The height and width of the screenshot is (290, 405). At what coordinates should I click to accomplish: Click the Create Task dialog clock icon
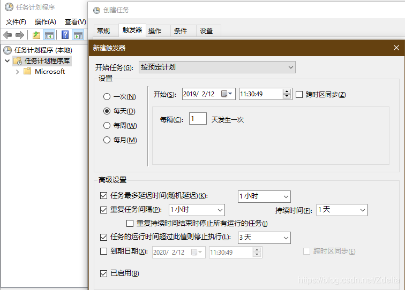96,10
